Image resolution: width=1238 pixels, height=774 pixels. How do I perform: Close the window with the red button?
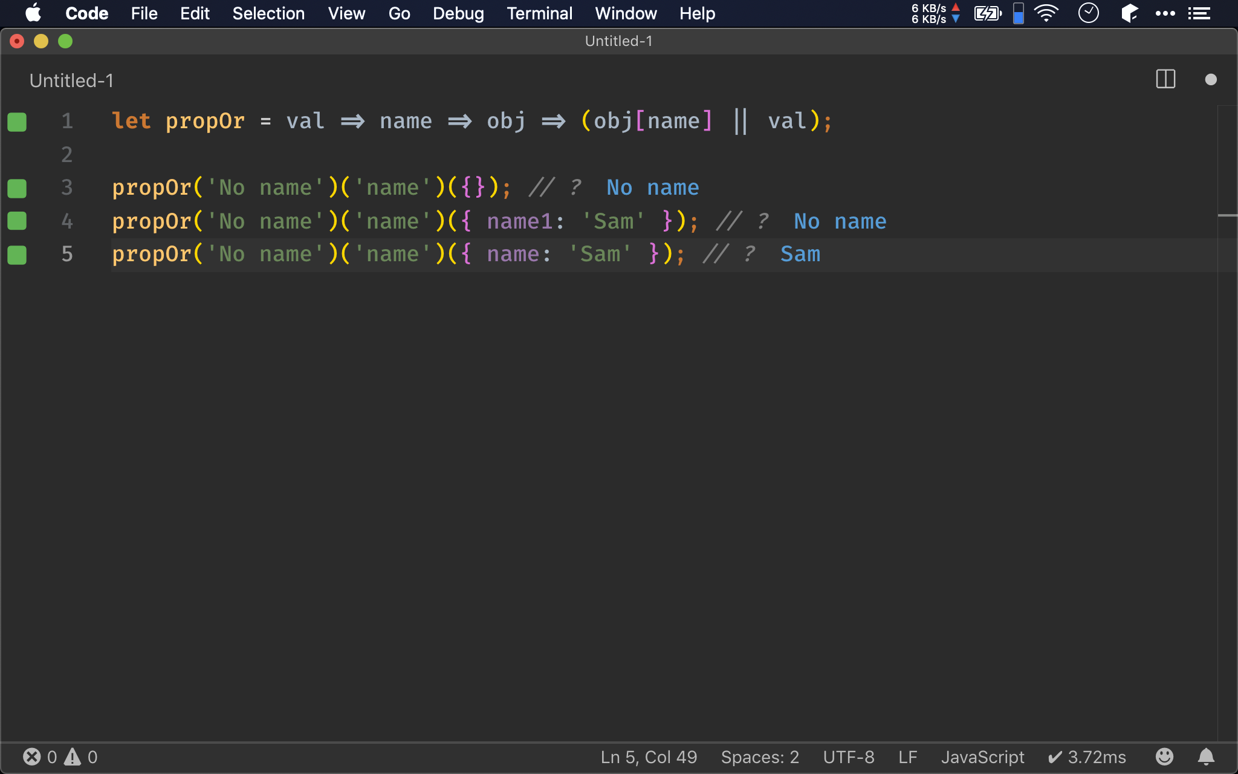click(x=17, y=41)
